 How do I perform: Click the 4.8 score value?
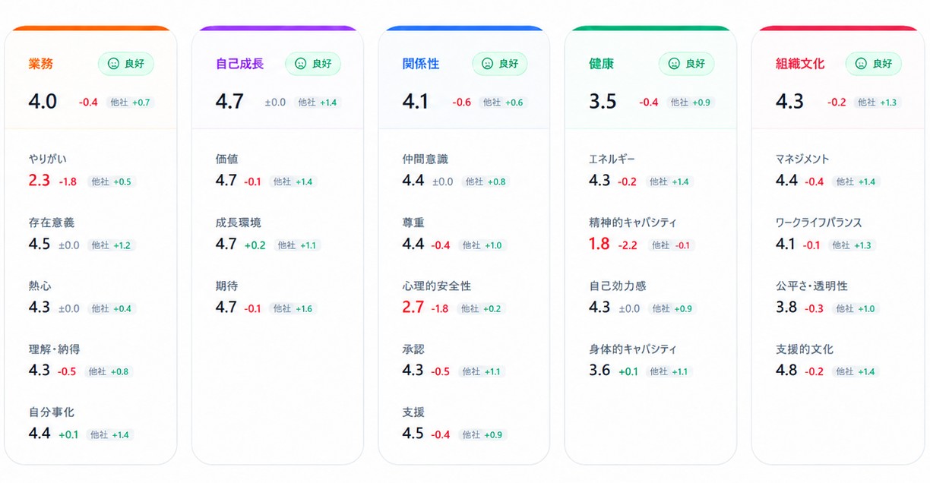tap(786, 371)
